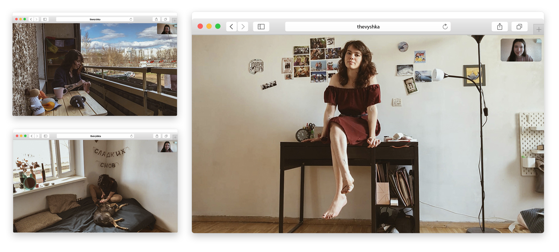This screenshot has width=559, height=252.
Task: Refresh the balcony-photo browser window
Action: (x=131, y=19)
